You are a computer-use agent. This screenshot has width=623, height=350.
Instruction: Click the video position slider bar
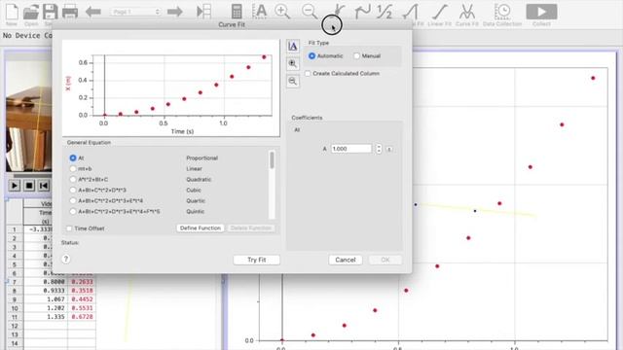32,176
